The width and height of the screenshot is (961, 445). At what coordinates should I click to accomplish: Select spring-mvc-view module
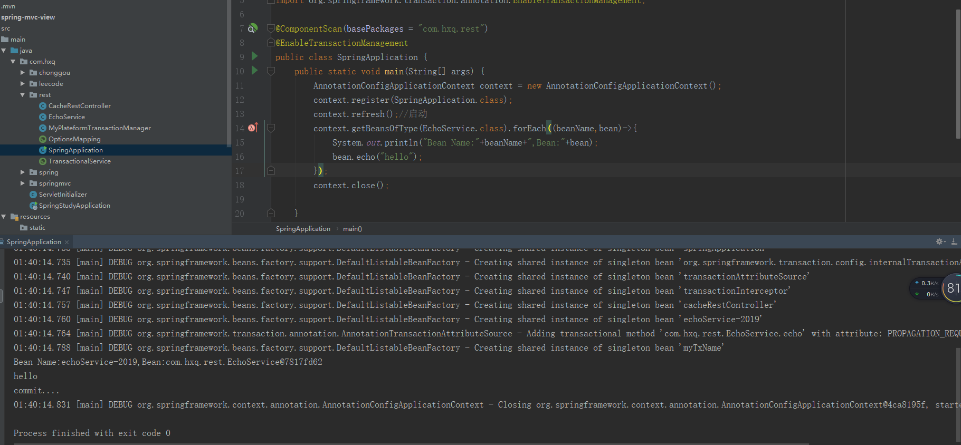click(28, 17)
